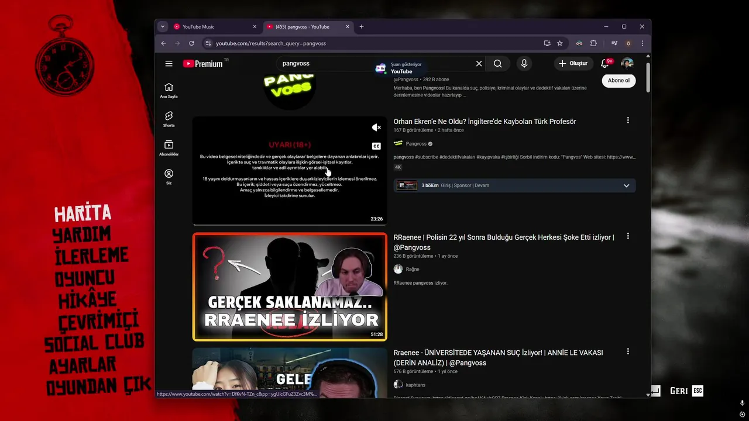Select SOCIAL CLUB in the game menu

[x=94, y=343]
